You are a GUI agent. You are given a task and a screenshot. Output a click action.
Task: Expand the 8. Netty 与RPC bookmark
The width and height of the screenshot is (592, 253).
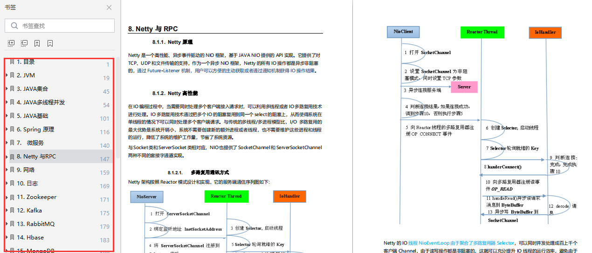point(7,157)
